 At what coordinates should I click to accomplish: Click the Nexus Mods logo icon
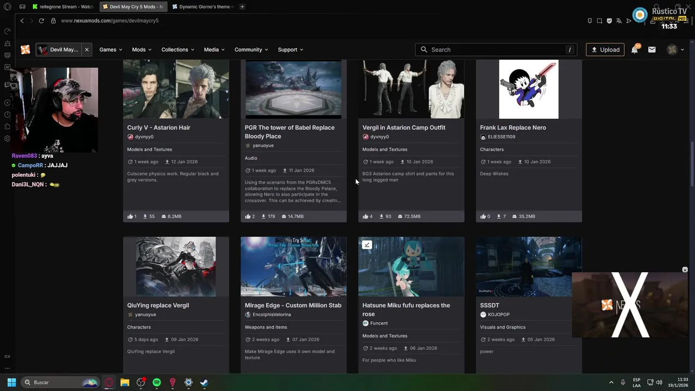pyautogui.click(x=26, y=49)
